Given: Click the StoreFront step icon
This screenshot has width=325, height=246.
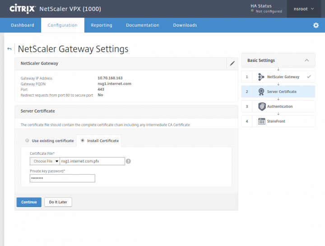Looking at the screenshot, I should coord(261,121).
